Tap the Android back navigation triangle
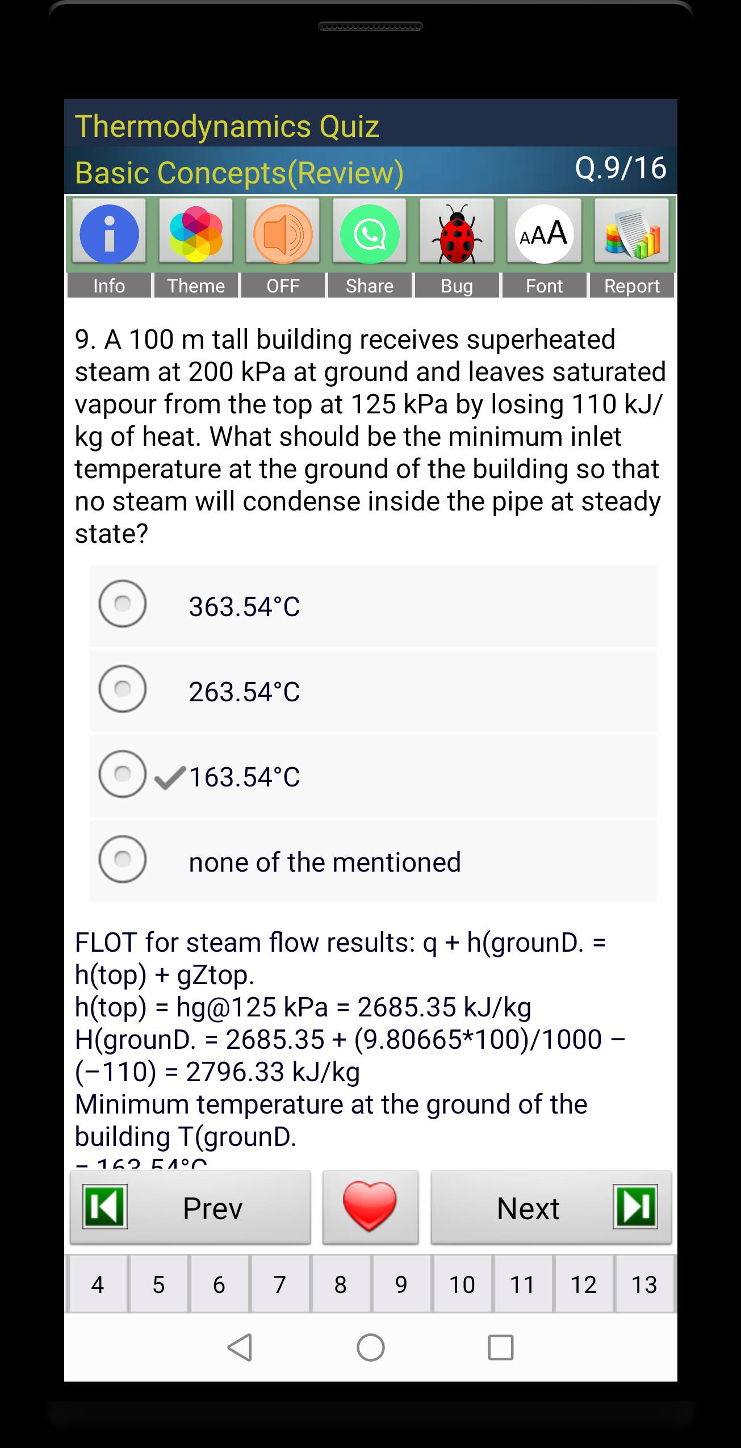Image resolution: width=741 pixels, height=1448 pixels. pos(240,1347)
